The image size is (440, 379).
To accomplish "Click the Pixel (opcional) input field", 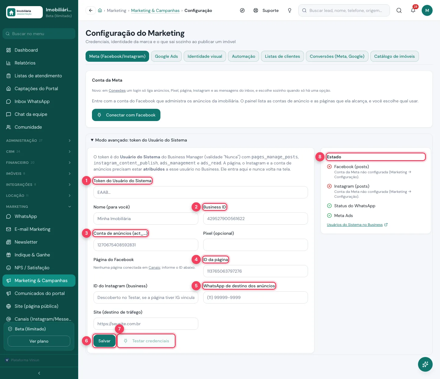I will click(x=255, y=245).
